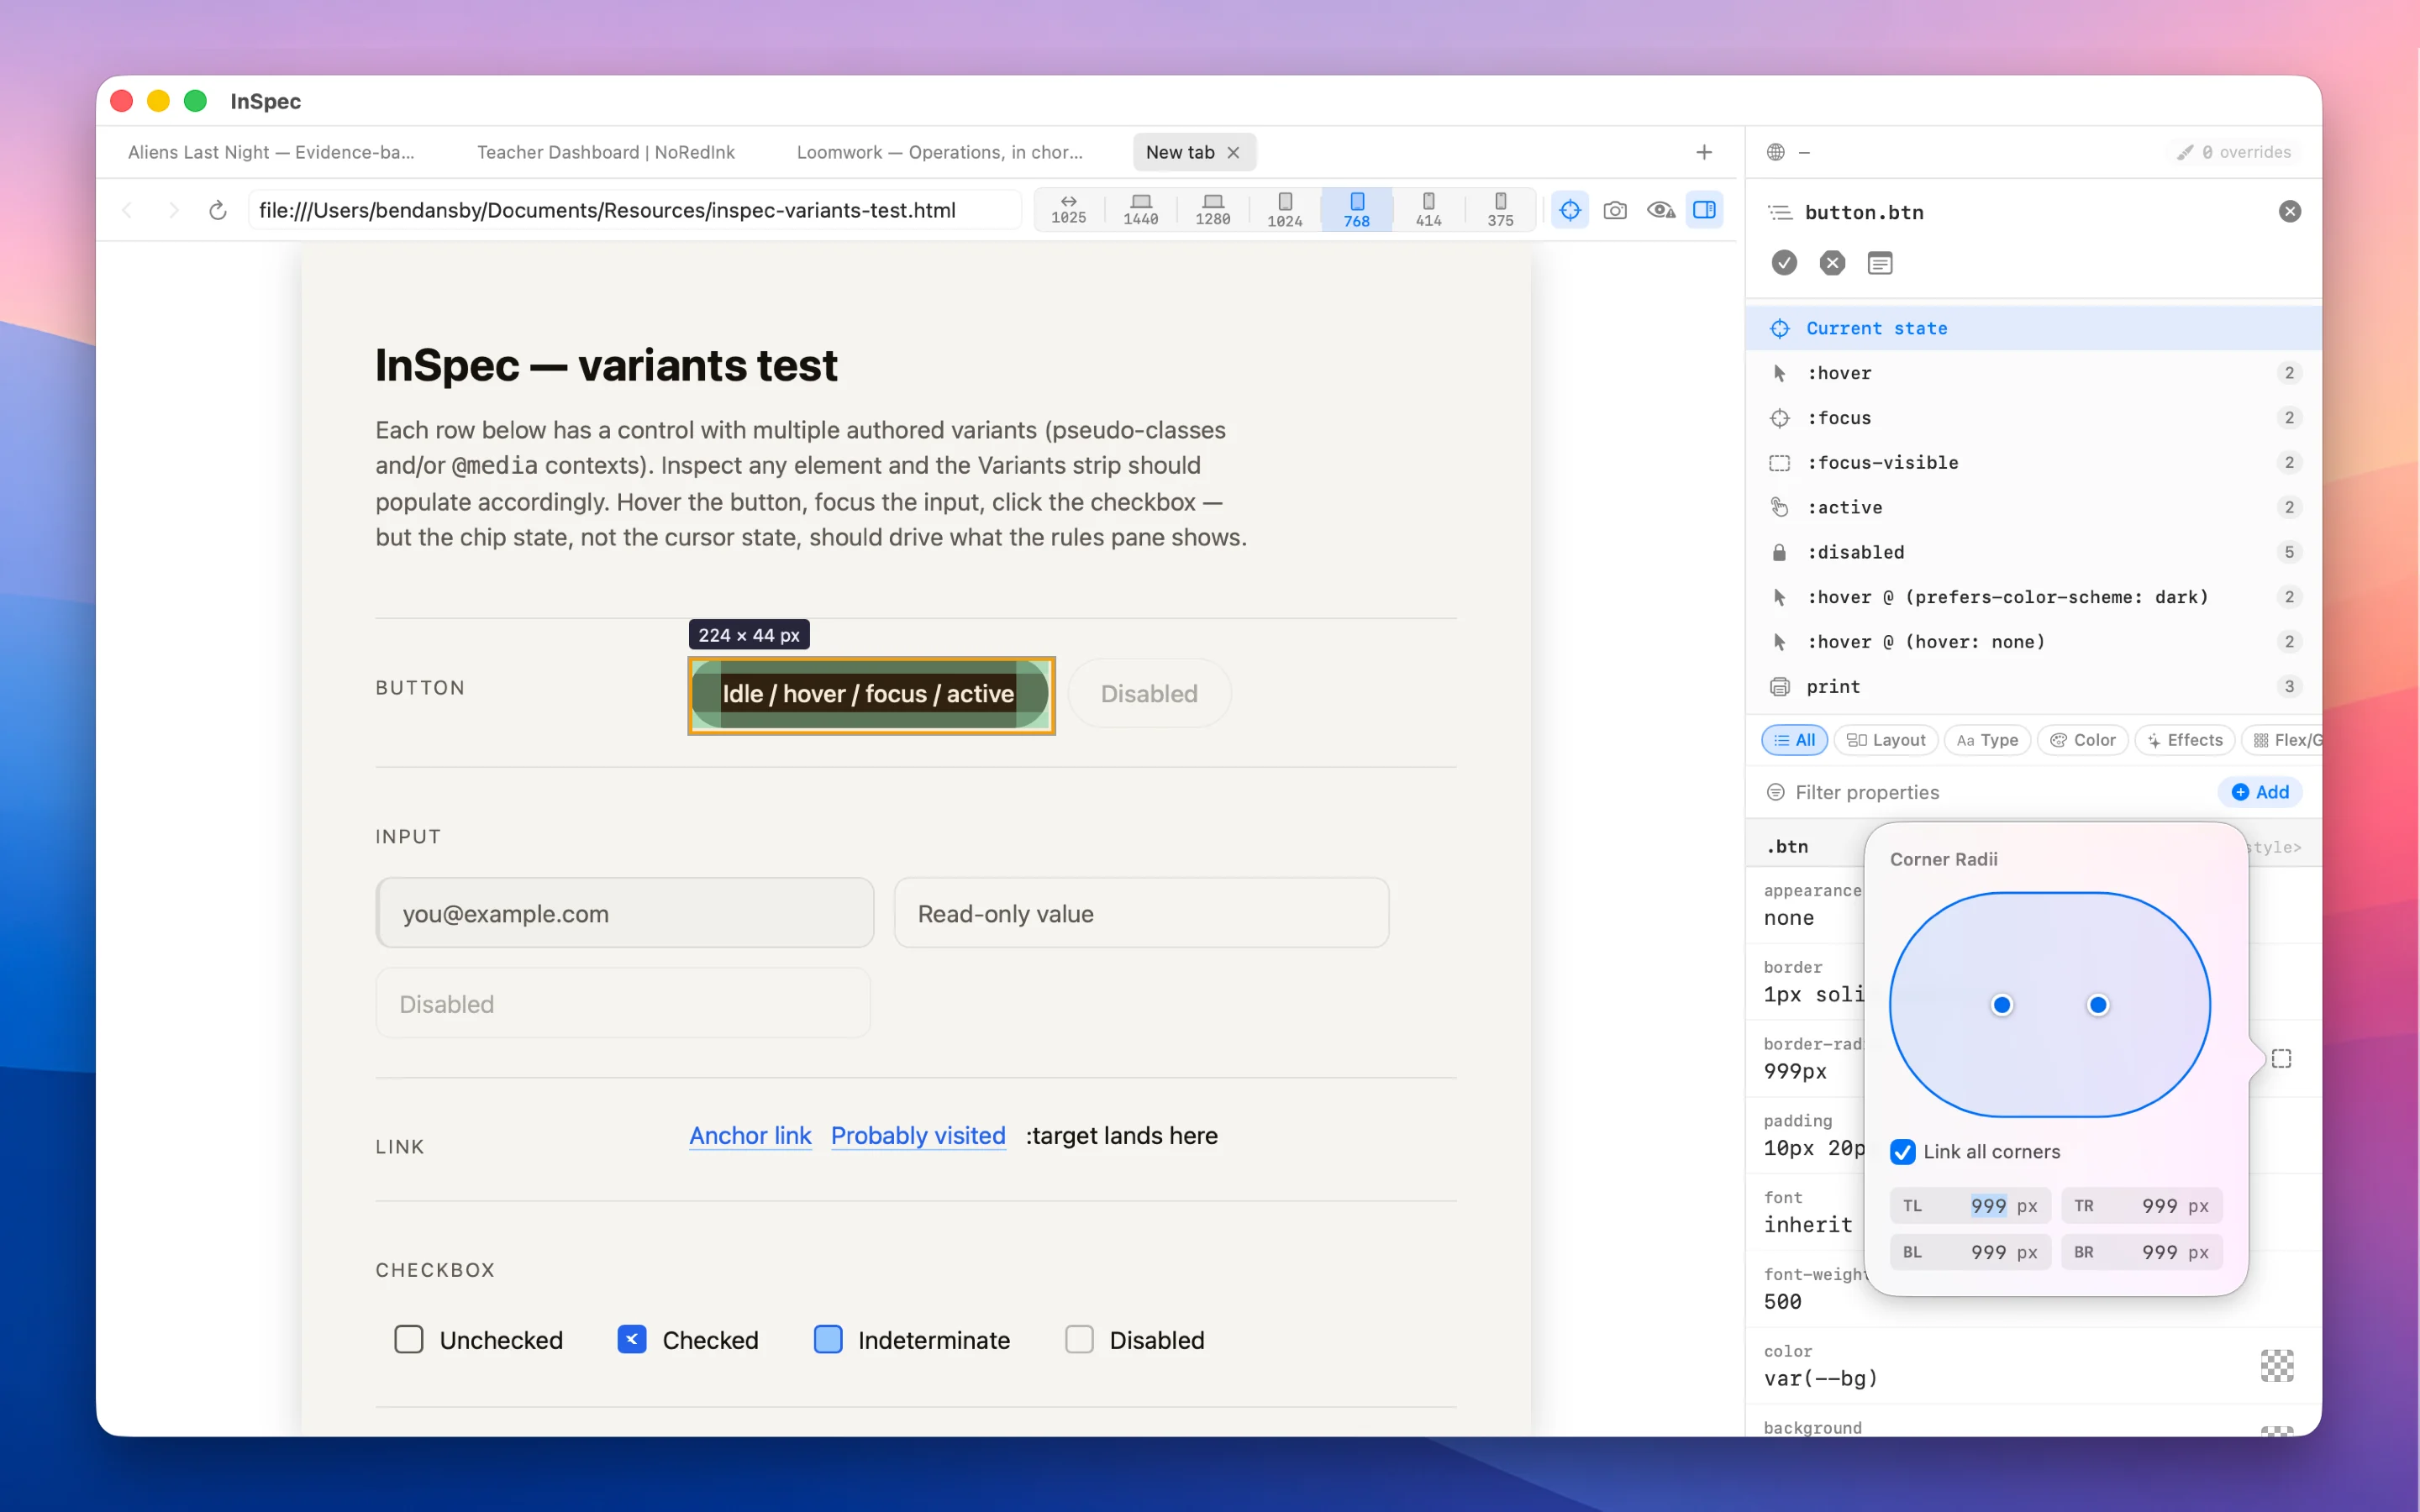Select the 1440 laptop viewport preset
2420x1512 pixels.
1140,210
